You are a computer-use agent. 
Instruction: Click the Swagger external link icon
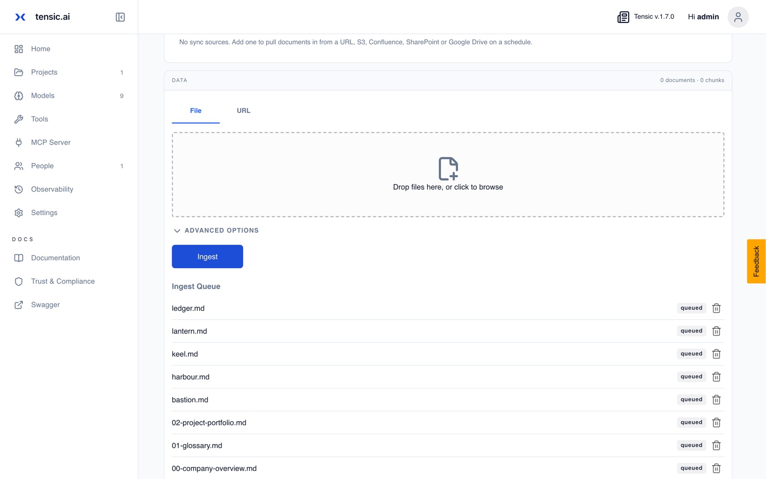pyautogui.click(x=19, y=305)
